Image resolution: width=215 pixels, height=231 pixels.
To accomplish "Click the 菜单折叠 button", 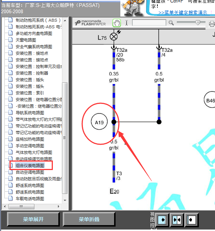I will tap(89, 219).
